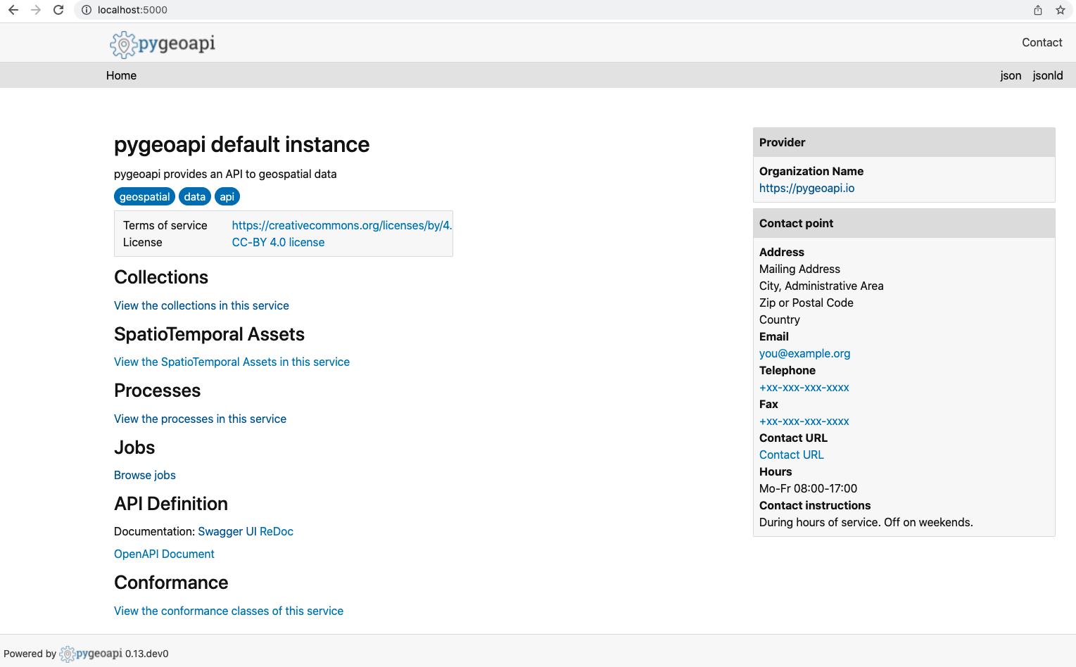This screenshot has height=667, width=1076.
Task: Click the pygeoapi logo in the footer
Action: click(91, 654)
